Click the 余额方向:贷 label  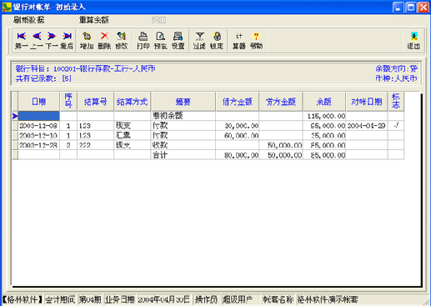click(x=396, y=68)
